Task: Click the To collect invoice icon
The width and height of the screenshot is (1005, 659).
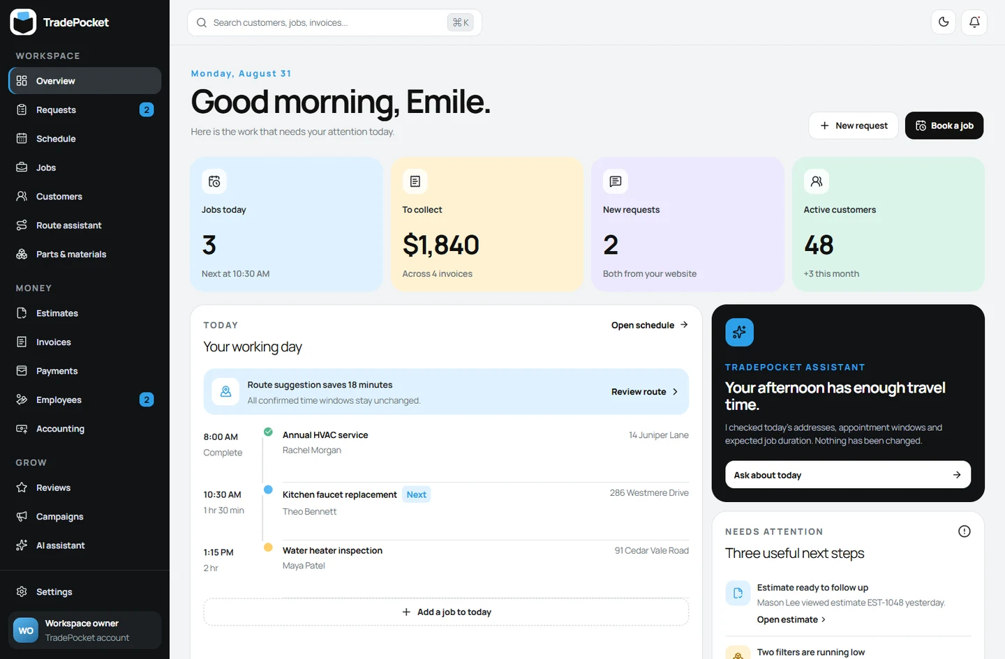Action: (x=415, y=181)
